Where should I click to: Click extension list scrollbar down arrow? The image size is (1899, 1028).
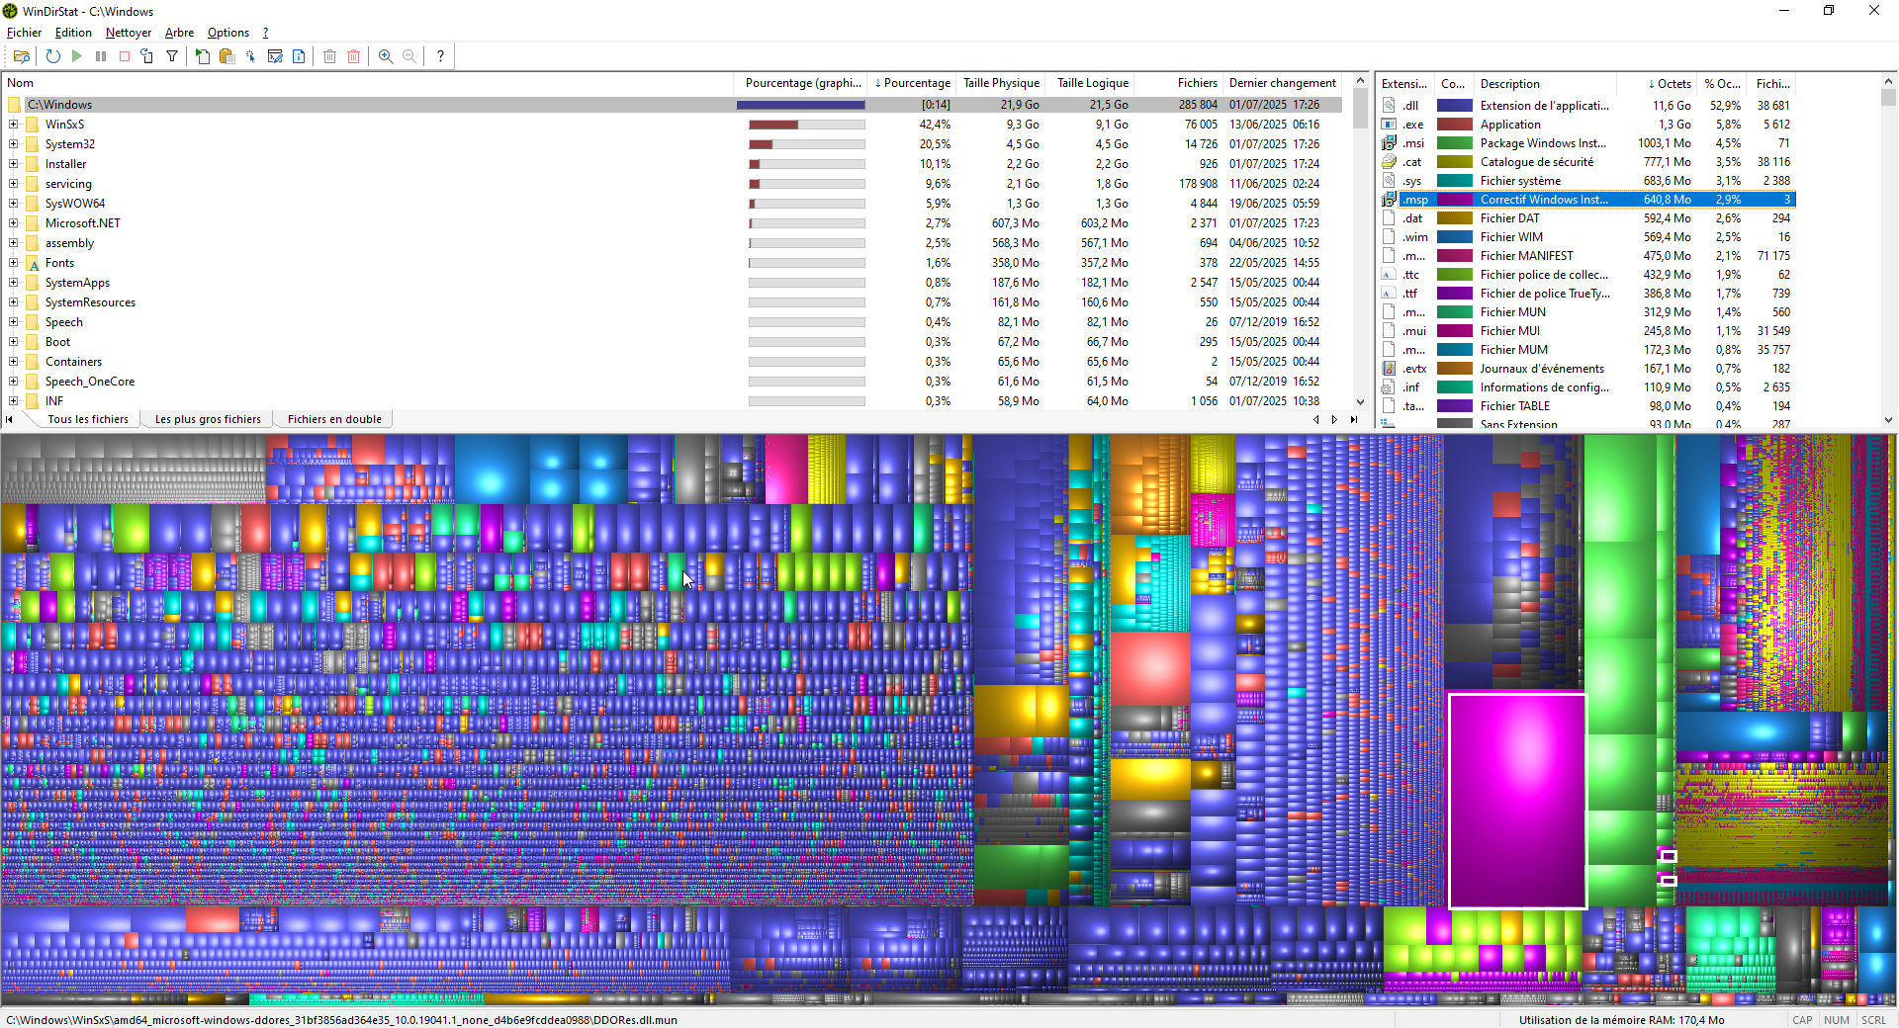[x=1889, y=420]
